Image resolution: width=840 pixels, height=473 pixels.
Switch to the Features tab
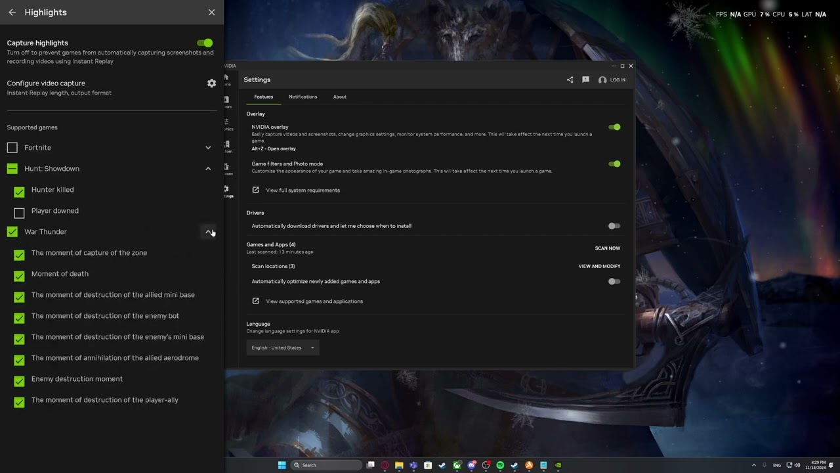(264, 97)
